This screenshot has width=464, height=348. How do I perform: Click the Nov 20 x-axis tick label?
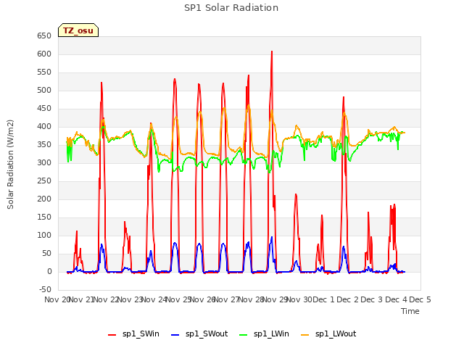[57, 299]
